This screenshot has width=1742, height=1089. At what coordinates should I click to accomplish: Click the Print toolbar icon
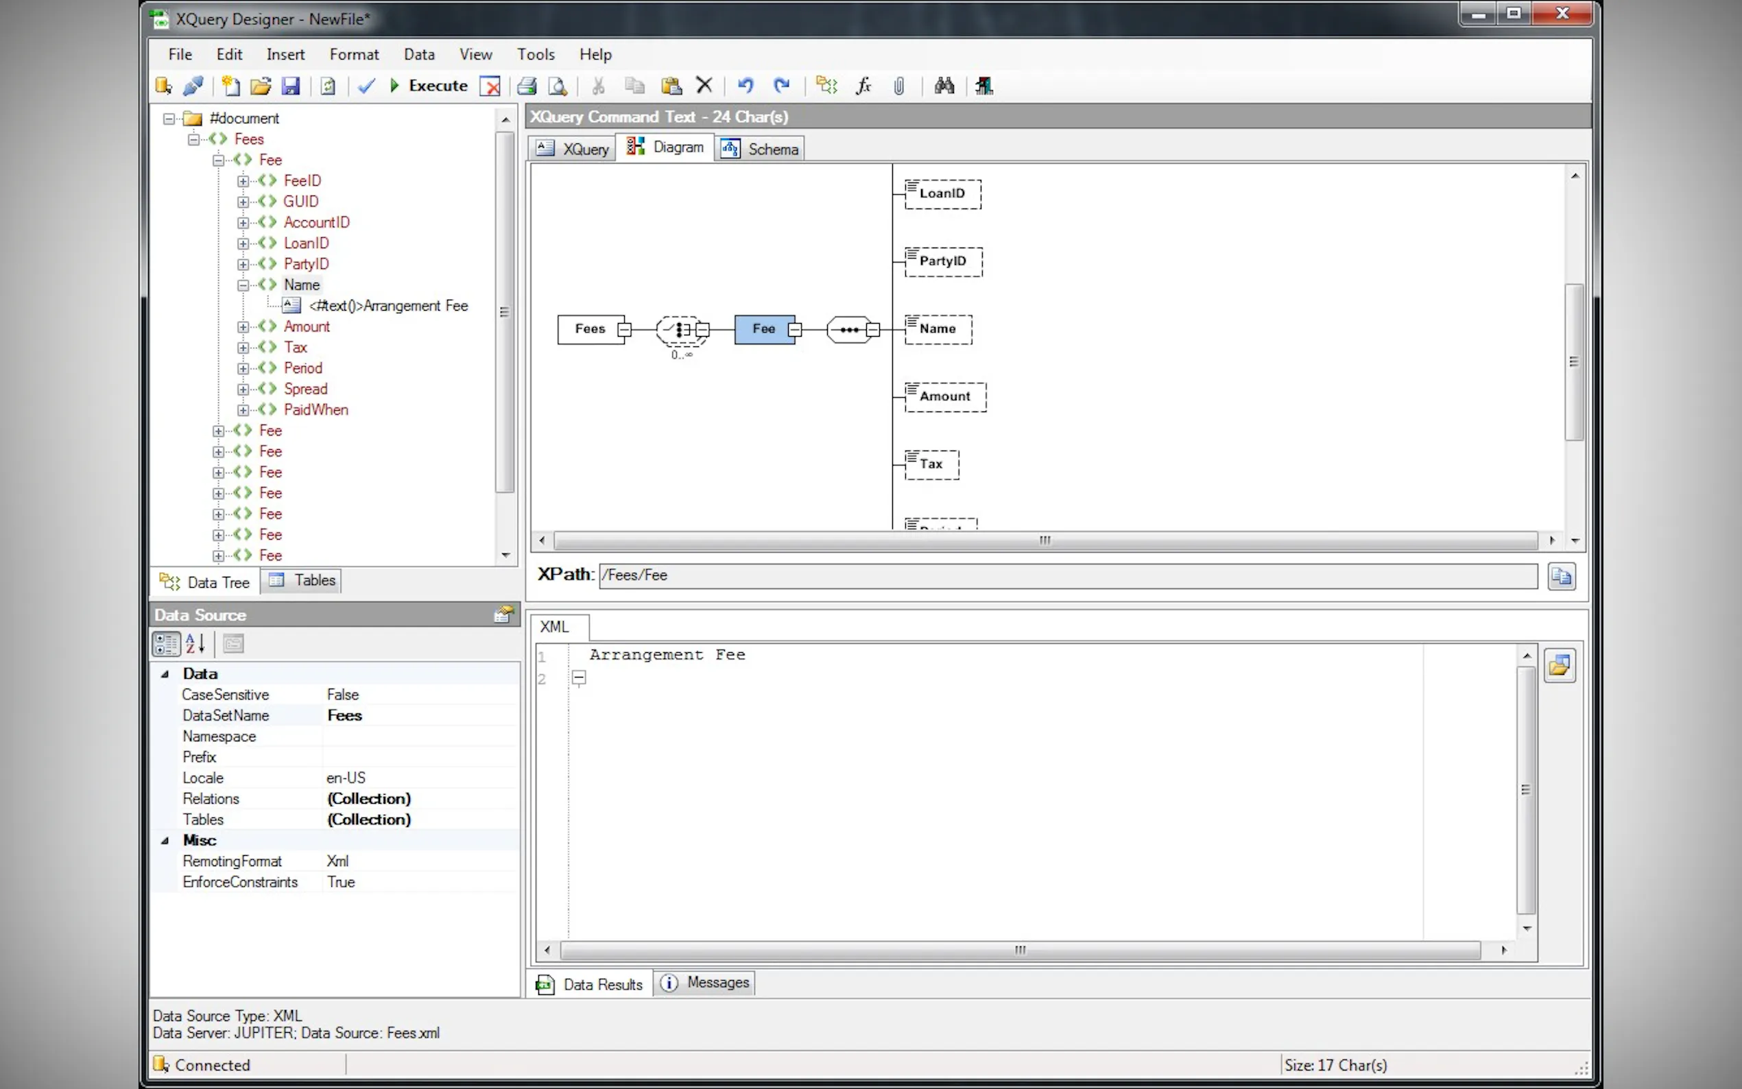527,86
